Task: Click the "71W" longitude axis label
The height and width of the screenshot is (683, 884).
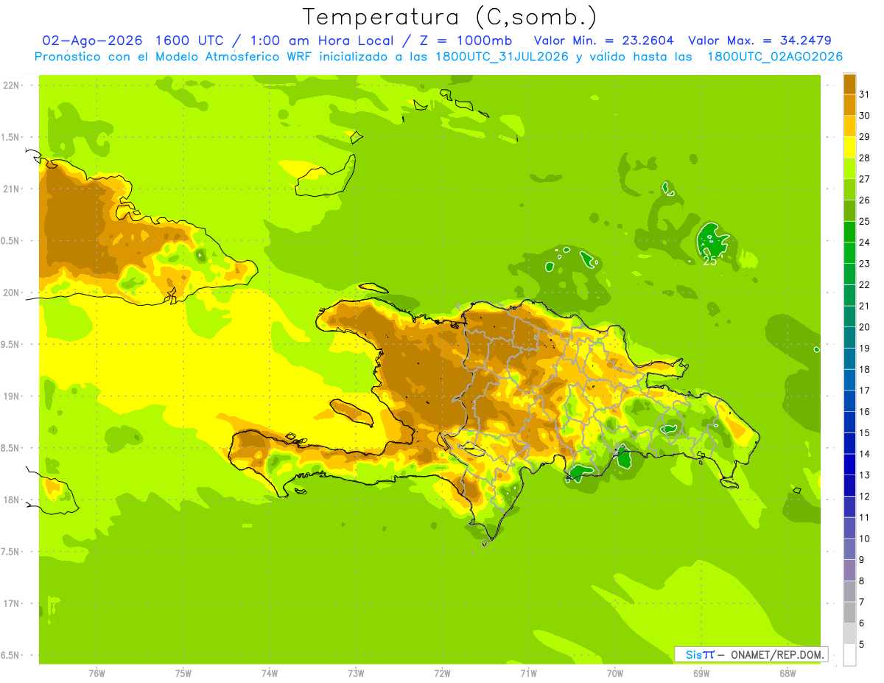Action: (528, 673)
